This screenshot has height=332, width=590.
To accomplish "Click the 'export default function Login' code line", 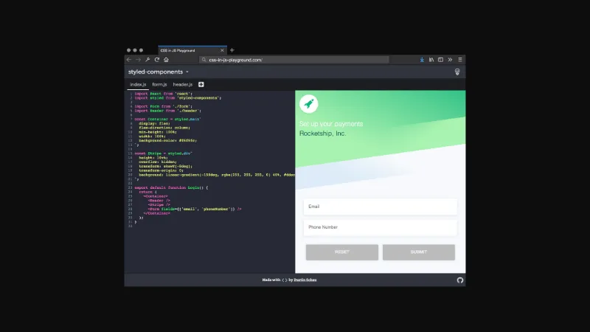I will pyautogui.click(x=171, y=187).
